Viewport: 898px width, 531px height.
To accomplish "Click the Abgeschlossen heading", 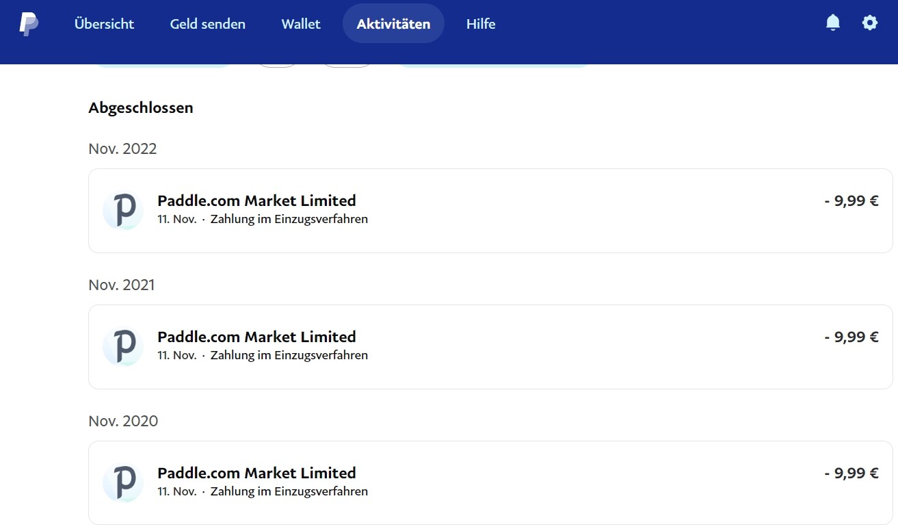I will point(141,108).
